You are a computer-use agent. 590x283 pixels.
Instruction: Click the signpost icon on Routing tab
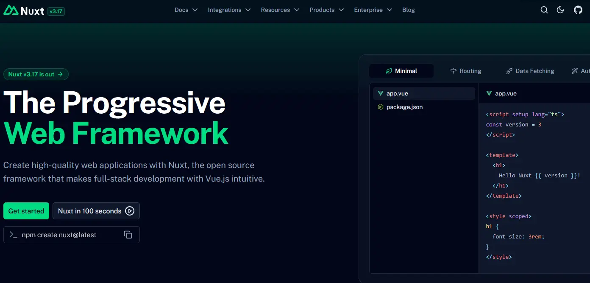pos(454,71)
